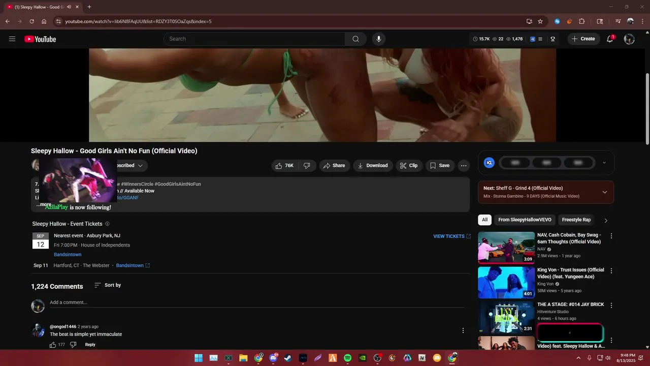Open Steam from taskbar
Screen dimensions: 650x366
[x=288, y=358]
